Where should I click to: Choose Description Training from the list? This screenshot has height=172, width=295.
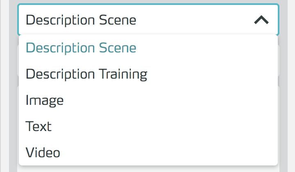click(86, 74)
